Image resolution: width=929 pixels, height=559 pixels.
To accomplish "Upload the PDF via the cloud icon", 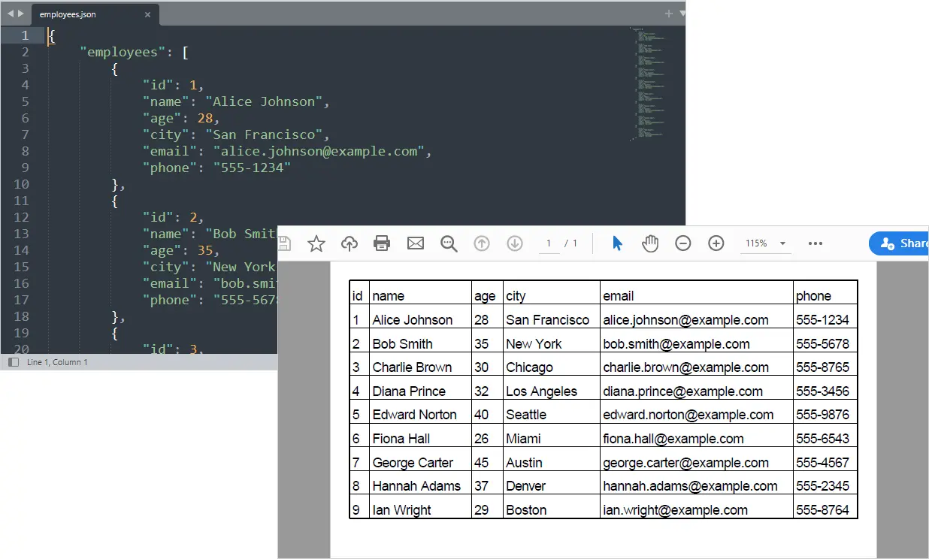I will click(350, 243).
